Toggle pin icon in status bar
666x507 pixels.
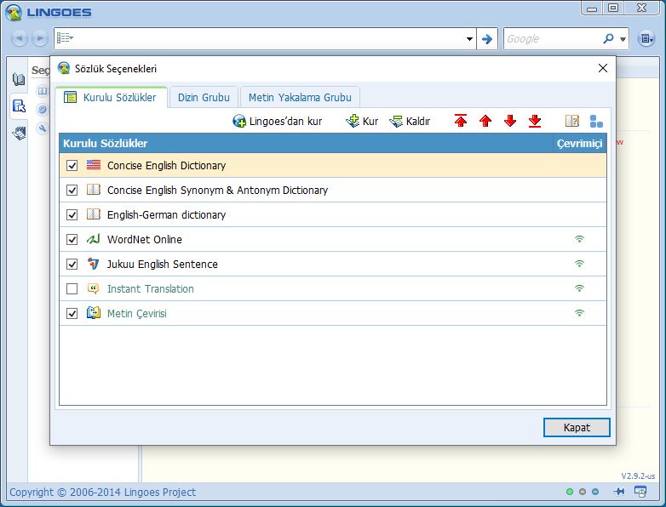click(619, 492)
